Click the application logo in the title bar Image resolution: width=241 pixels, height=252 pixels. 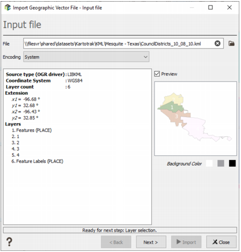point(8,8)
